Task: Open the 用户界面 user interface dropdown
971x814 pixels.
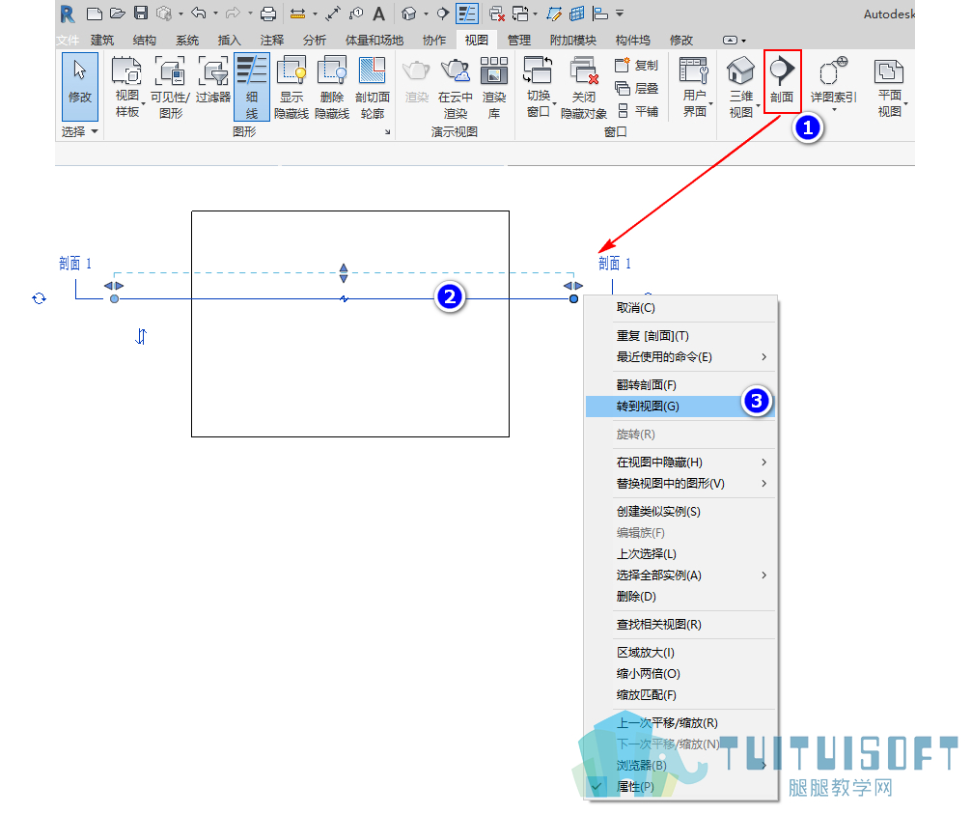Action: point(695,87)
